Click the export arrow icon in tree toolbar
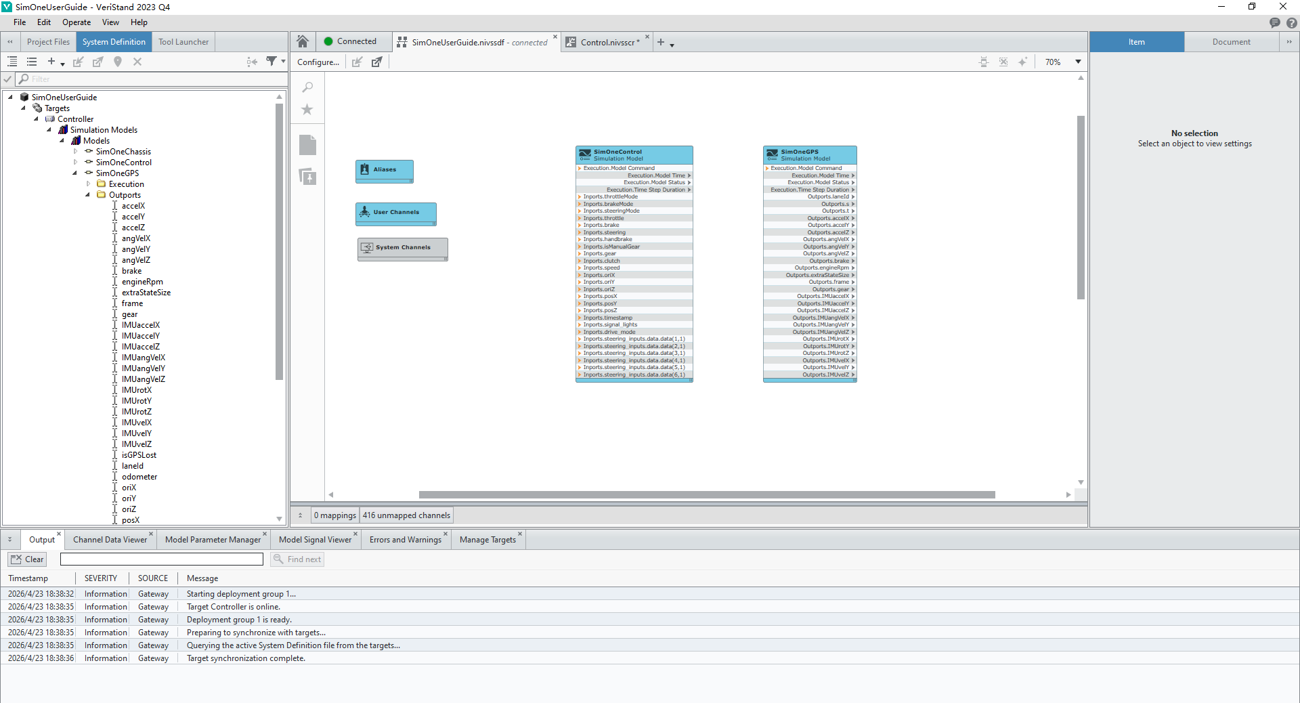The image size is (1300, 703). (98, 62)
